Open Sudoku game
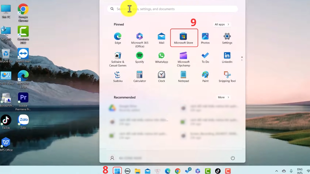Viewport: 310px width, 174px height. coord(118,77)
